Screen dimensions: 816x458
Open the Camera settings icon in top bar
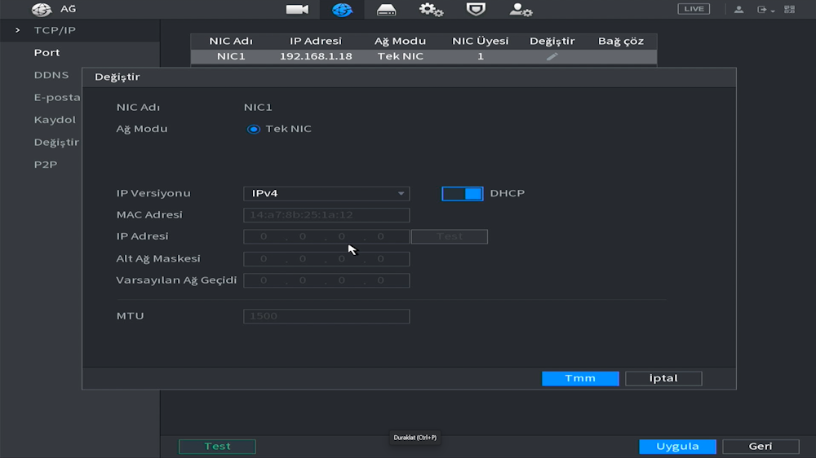click(x=297, y=10)
